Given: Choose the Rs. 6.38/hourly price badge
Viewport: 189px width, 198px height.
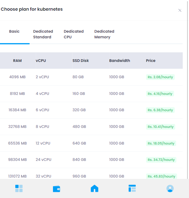Looking at the screenshot, I should click(160, 110).
